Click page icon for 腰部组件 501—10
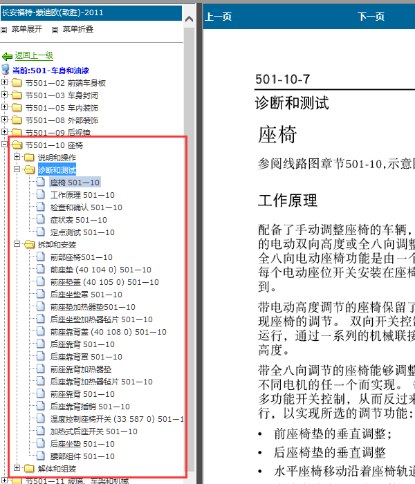Image resolution: width=415 pixels, height=484 pixels. click(41, 456)
